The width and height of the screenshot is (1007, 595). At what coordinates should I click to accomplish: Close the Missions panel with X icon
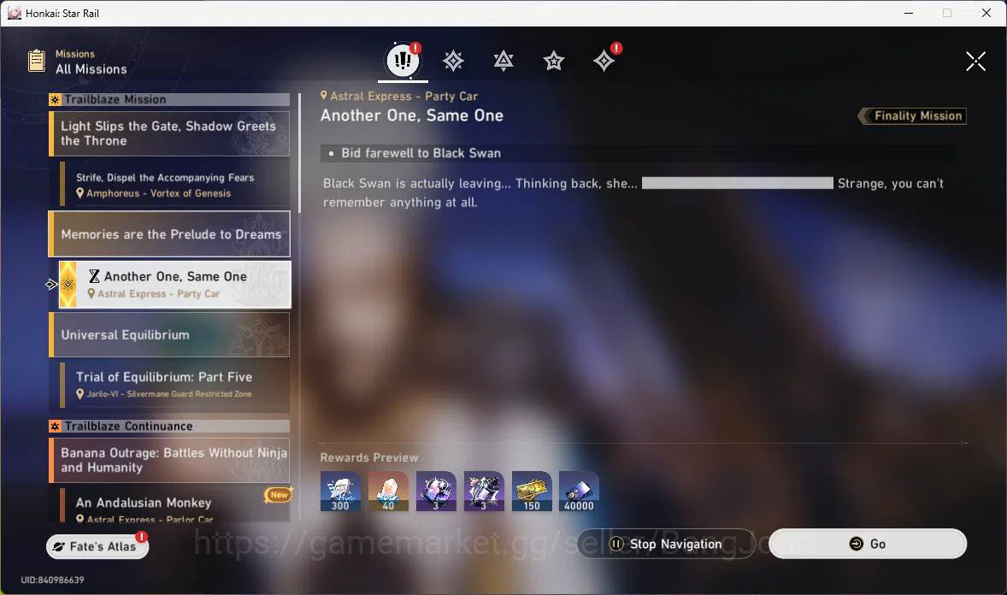pos(975,61)
